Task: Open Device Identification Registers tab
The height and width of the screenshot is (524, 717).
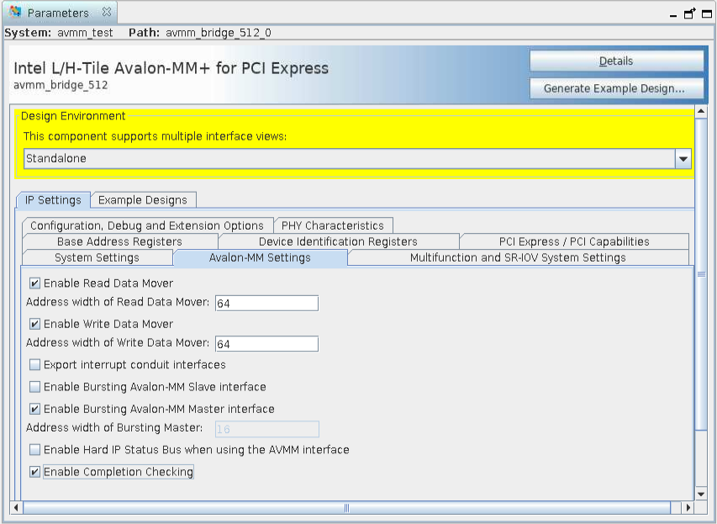Action: click(338, 241)
